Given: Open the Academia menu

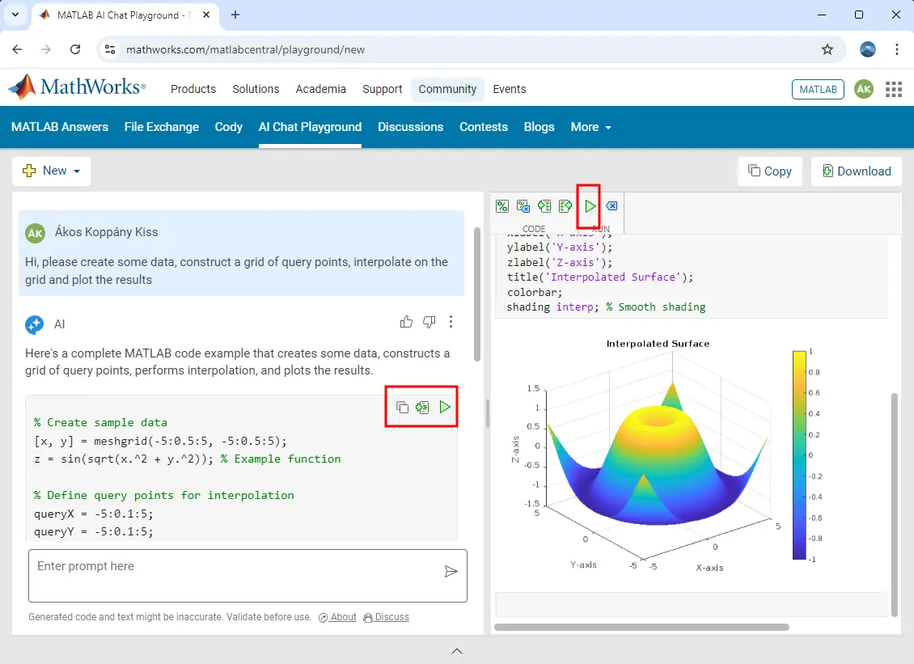Looking at the screenshot, I should click(320, 89).
